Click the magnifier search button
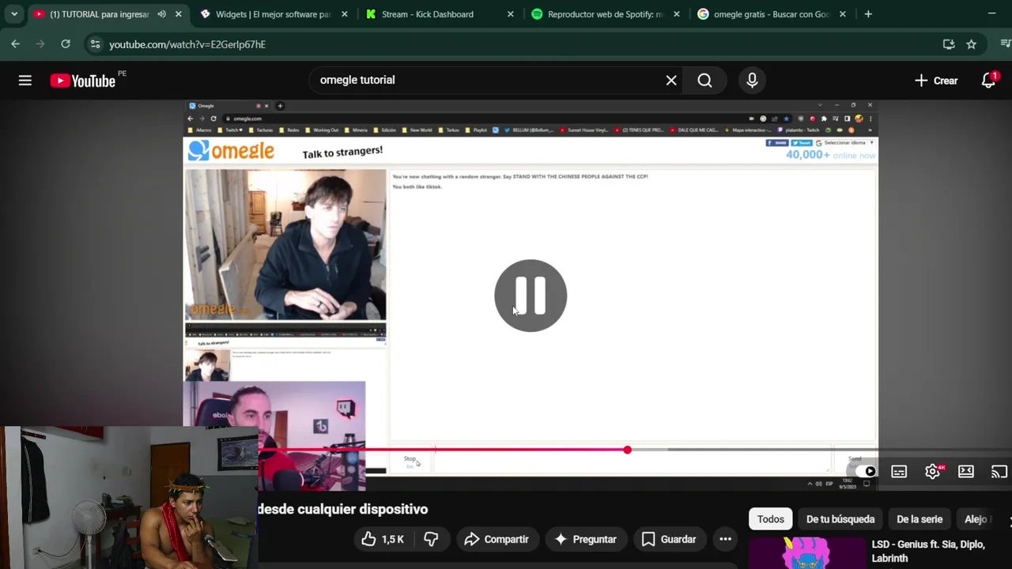This screenshot has height=569, width=1012. pyautogui.click(x=704, y=80)
